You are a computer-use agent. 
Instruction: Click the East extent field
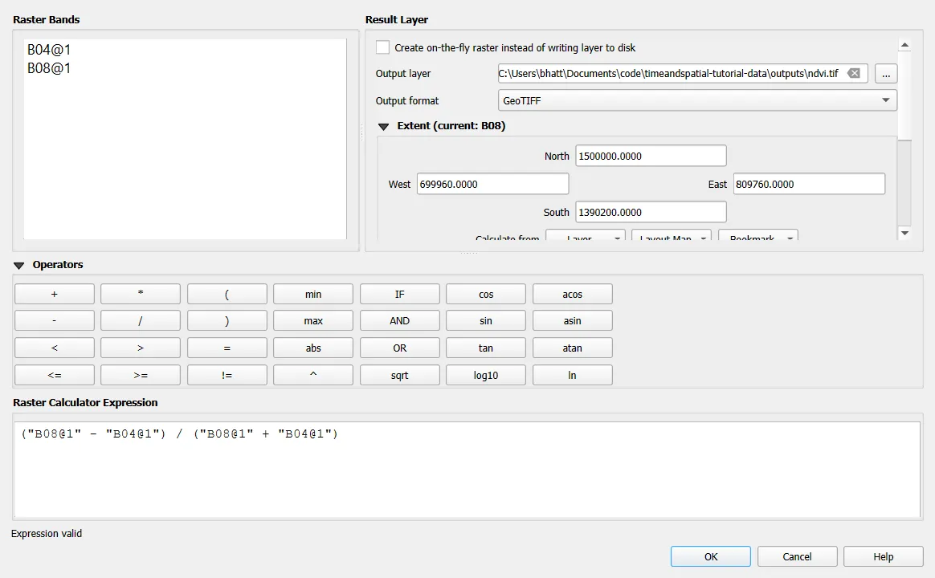(809, 184)
